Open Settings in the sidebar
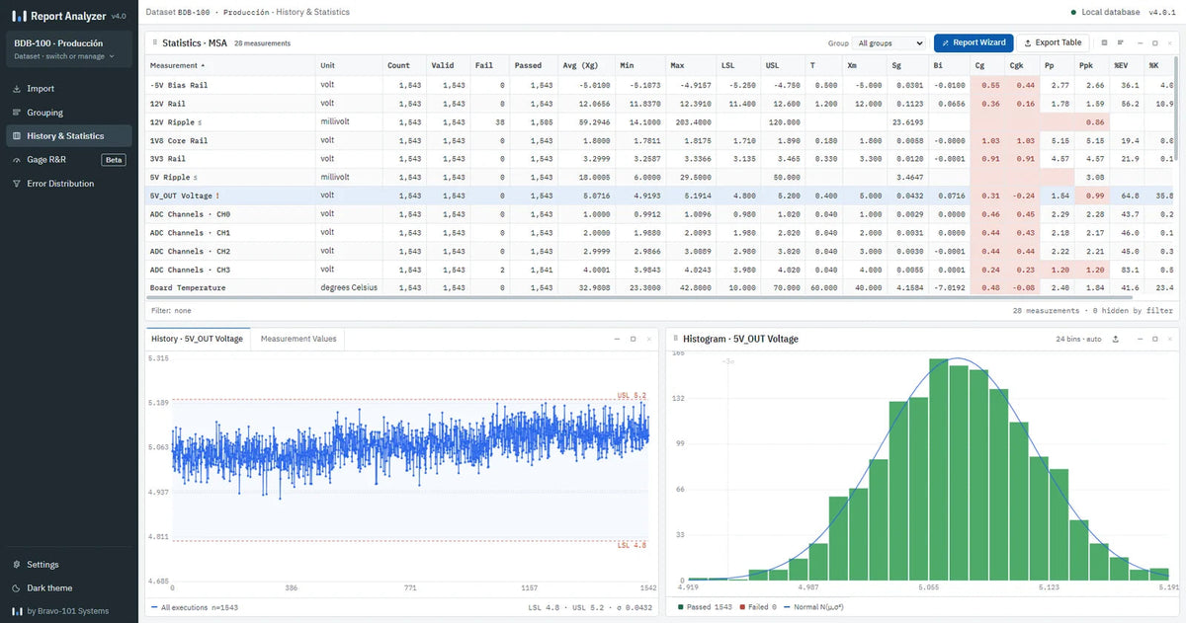 point(68,565)
